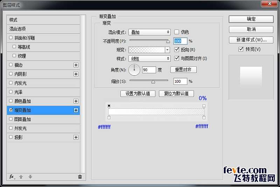Click the 不透明度 opacity slider handle
The image size is (280, 187).
[168, 41]
